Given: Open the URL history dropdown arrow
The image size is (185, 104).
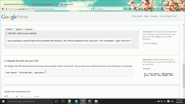Looking at the screenshot, I should (89, 9).
